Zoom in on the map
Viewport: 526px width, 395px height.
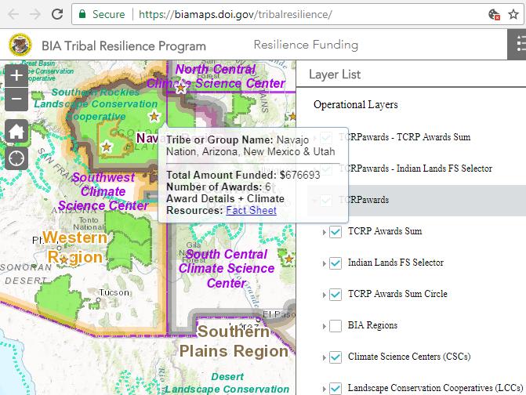16,75
